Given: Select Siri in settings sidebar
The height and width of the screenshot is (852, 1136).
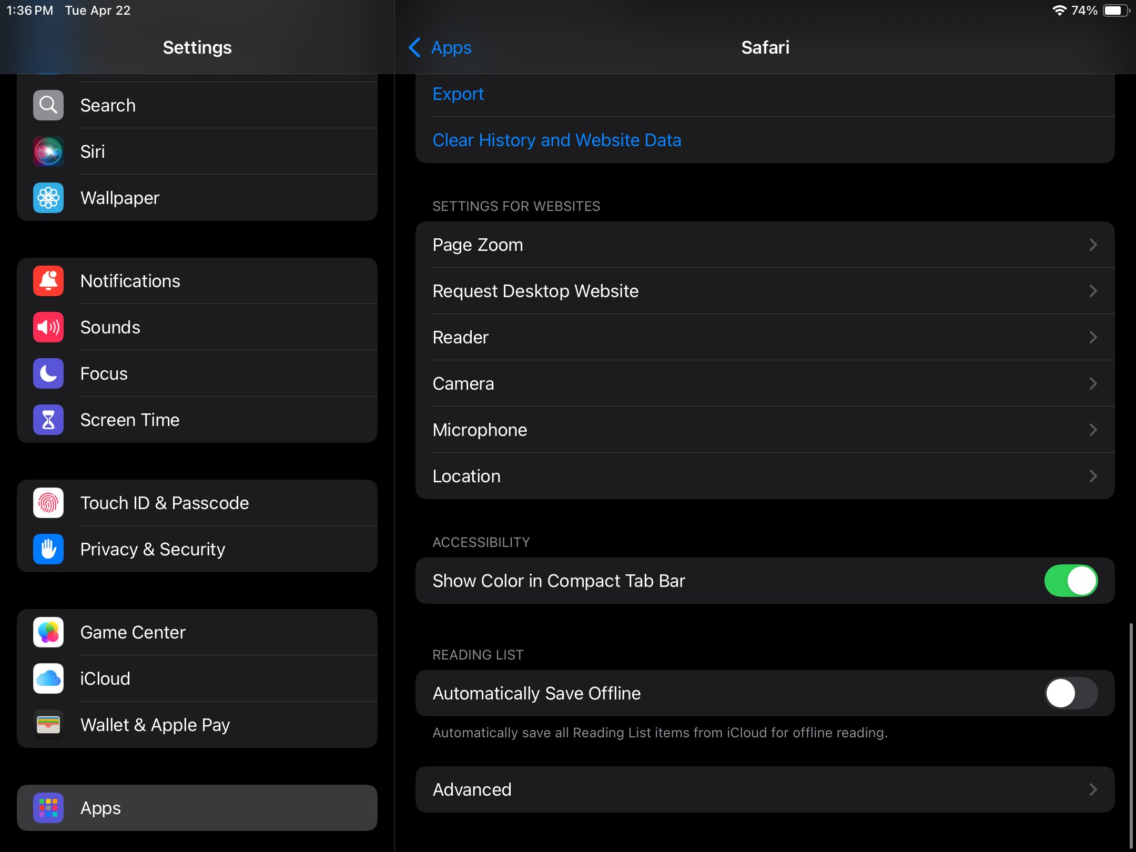Looking at the screenshot, I should click(197, 151).
